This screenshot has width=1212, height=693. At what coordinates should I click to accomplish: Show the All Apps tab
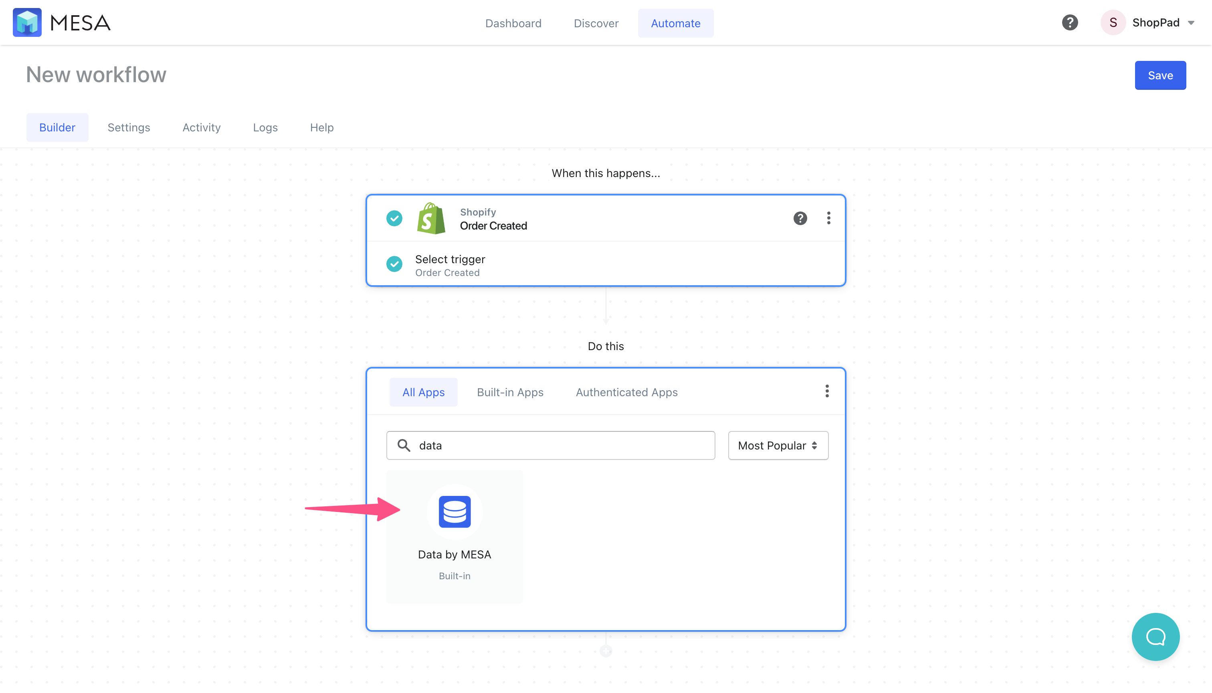pyautogui.click(x=423, y=392)
